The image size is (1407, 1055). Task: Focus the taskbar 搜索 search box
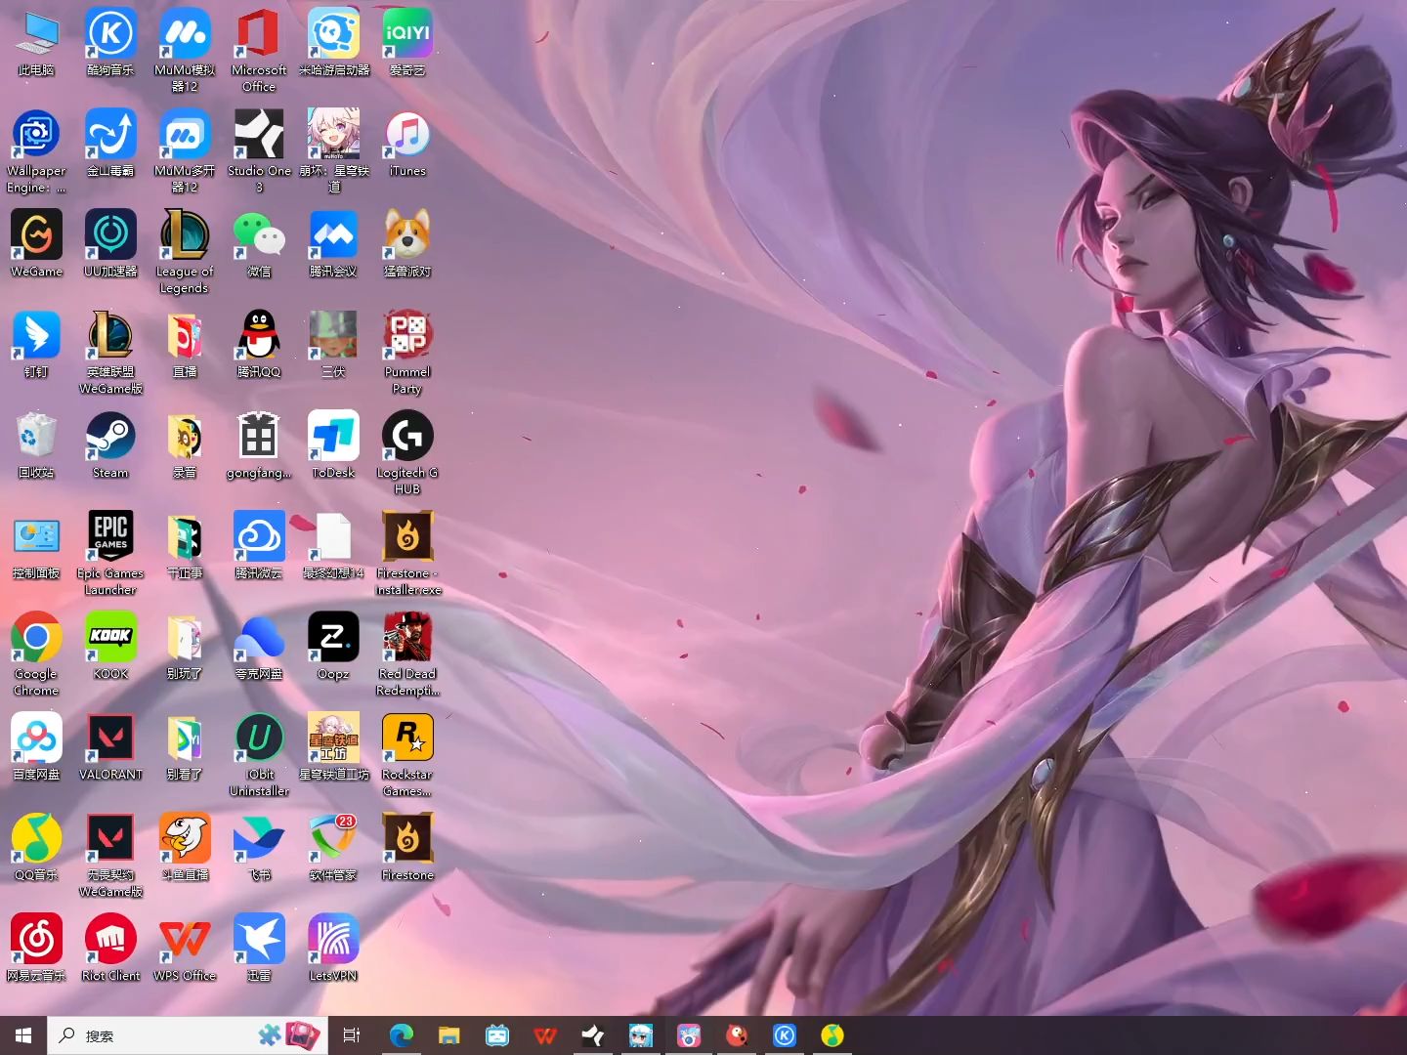[187, 1035]
